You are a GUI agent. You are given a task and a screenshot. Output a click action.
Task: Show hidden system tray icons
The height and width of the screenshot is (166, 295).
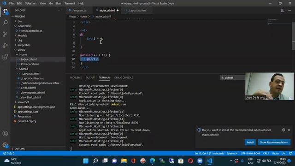click(x=231, y=161)
